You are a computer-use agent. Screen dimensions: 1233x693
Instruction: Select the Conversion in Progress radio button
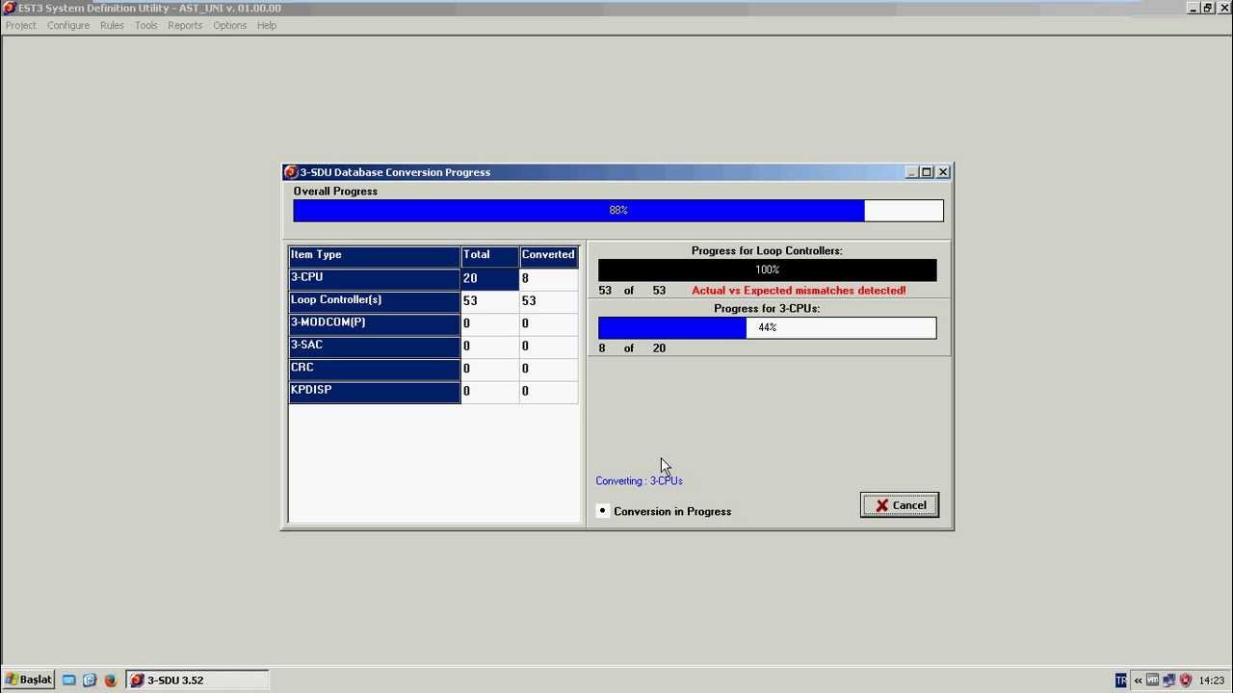tap(603, 511)
